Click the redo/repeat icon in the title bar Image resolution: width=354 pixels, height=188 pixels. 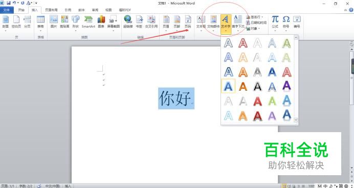click(x=23, y=3)
